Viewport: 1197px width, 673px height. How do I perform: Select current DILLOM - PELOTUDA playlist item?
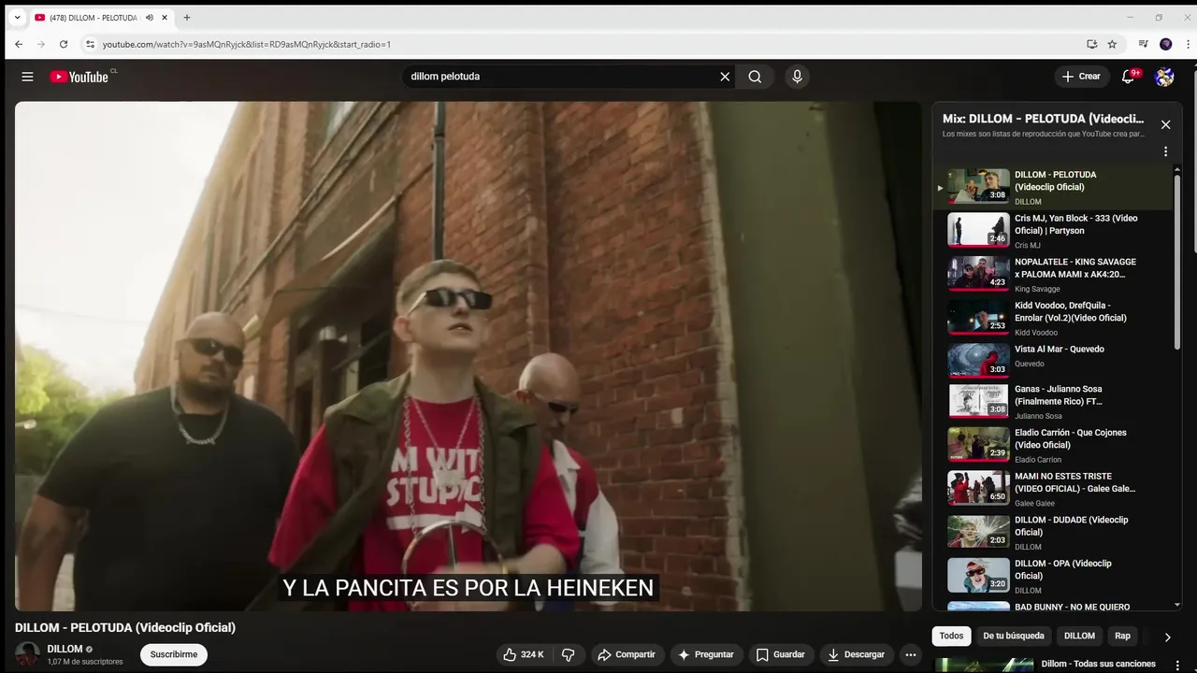click(x=1052, y=187)
